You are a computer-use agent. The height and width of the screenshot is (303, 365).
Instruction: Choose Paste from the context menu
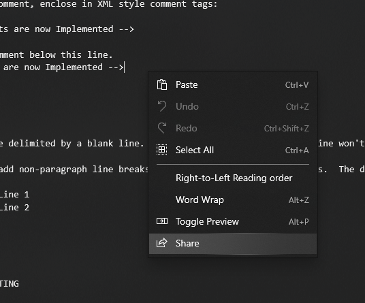[x=233, y=84]
